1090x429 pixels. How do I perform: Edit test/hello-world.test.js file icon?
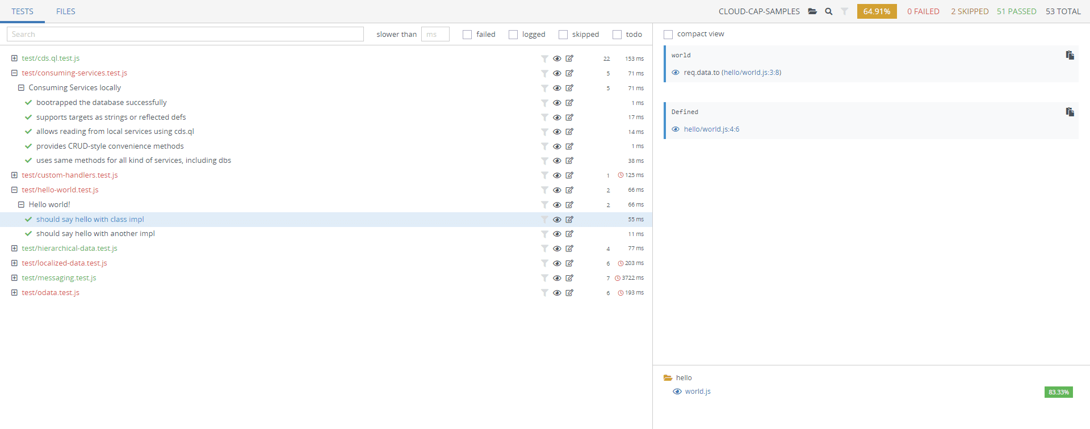569,190
